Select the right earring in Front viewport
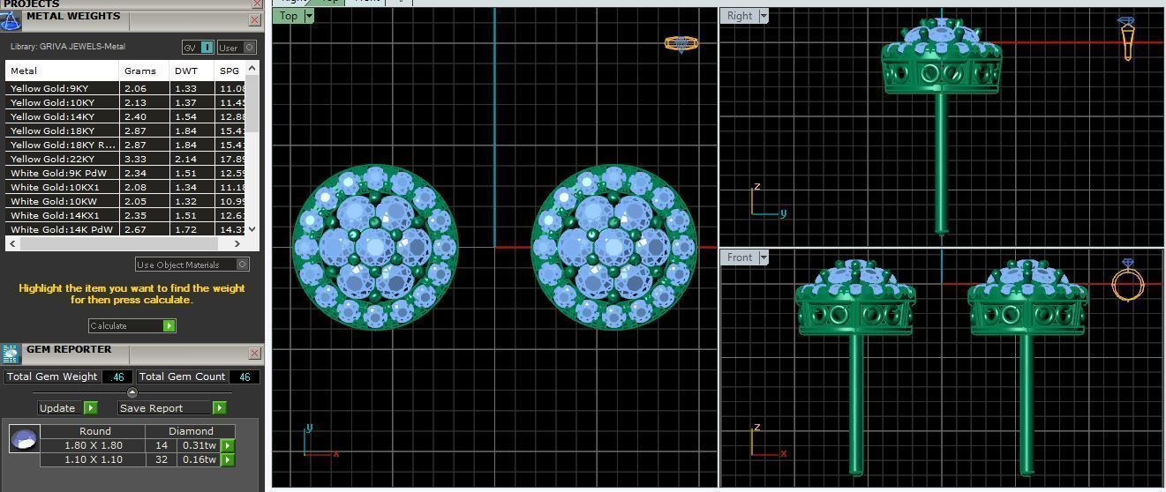Image resolution: width=1166 pixels, height=492 pixels. [x=1027, y=367]
